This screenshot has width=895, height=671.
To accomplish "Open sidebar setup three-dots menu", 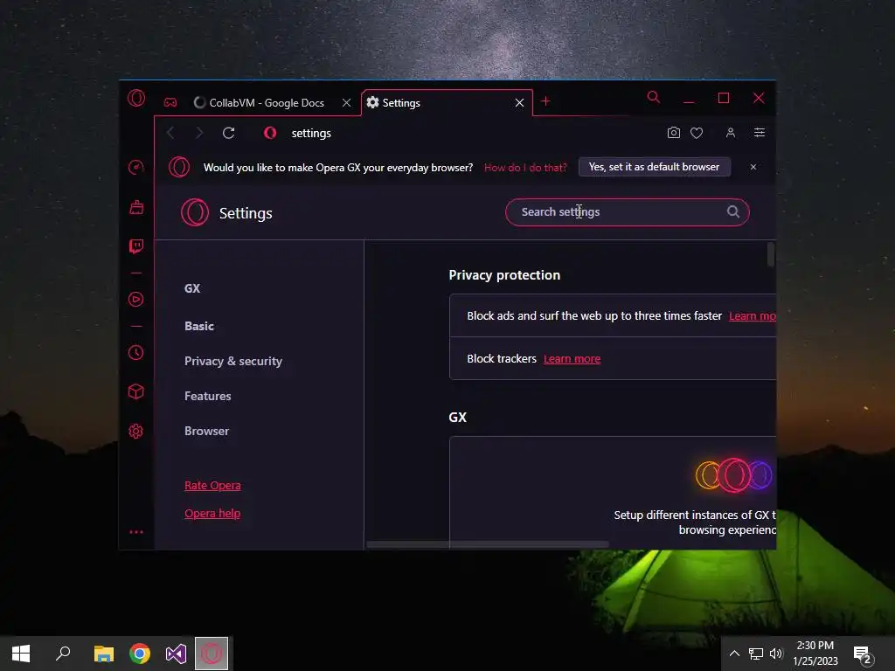I will click(x=135, y=532).
